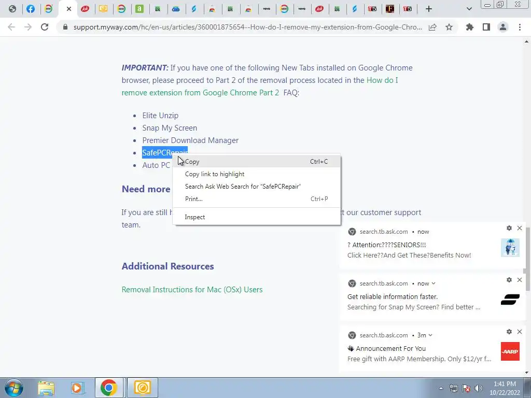Open the Chrome profile avatar
531x398 pixels.
503,27
